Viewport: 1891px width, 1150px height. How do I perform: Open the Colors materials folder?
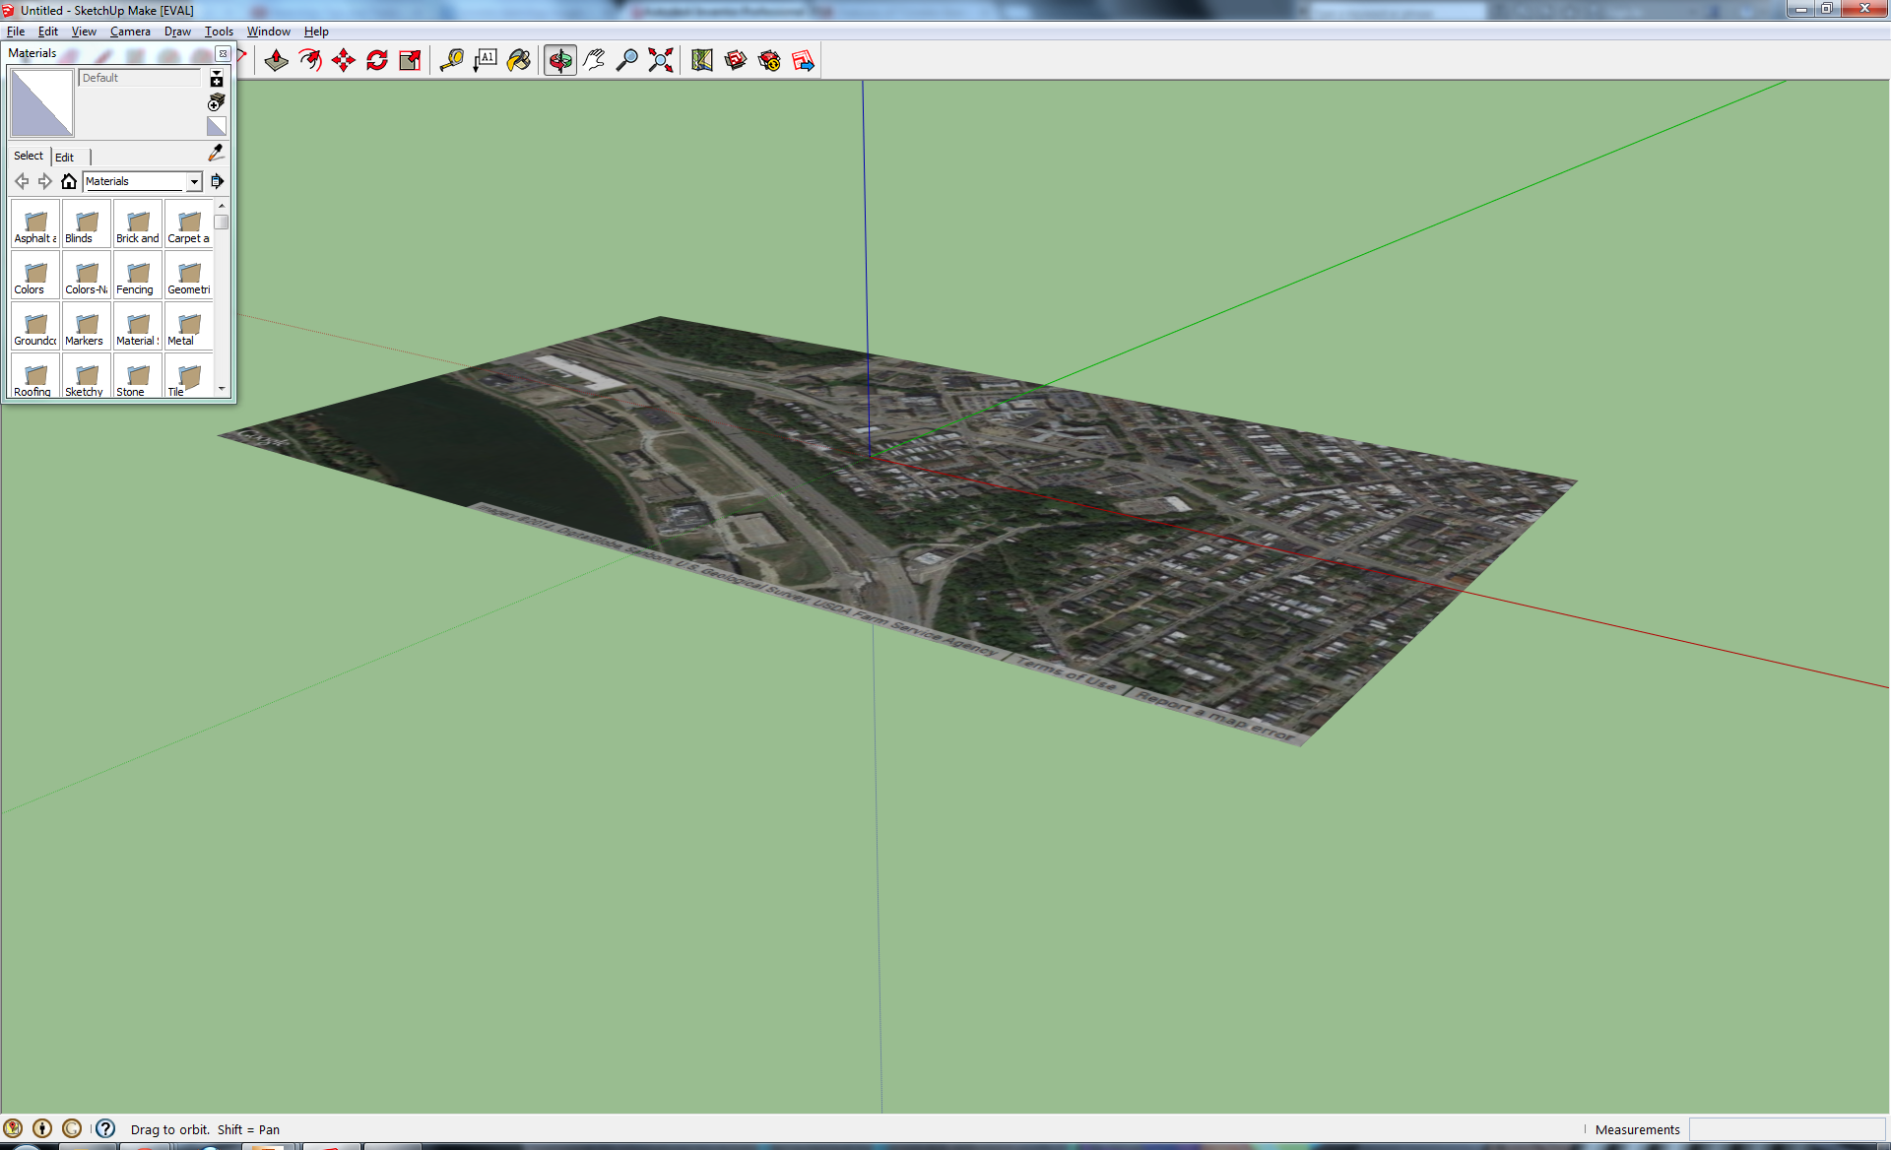coord(35,275)
